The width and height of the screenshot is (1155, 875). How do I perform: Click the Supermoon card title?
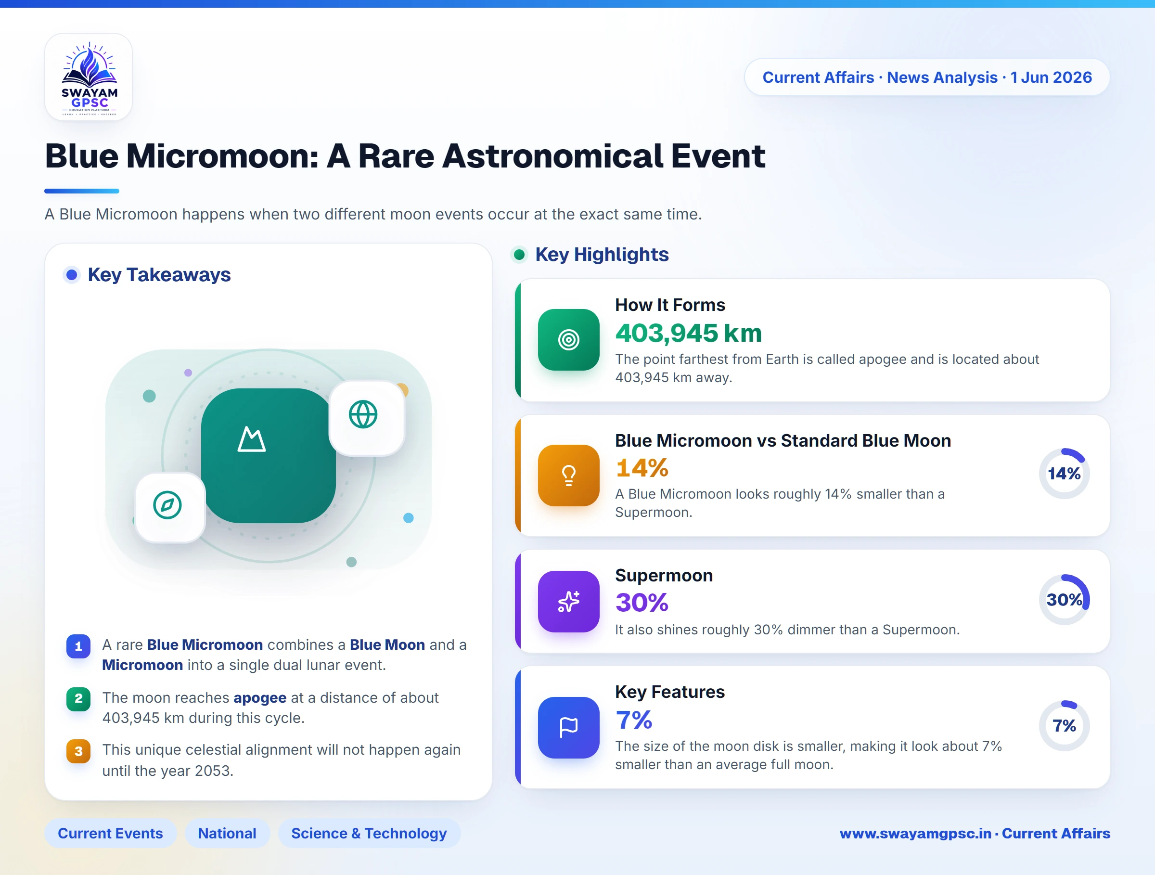click(664, 575)
